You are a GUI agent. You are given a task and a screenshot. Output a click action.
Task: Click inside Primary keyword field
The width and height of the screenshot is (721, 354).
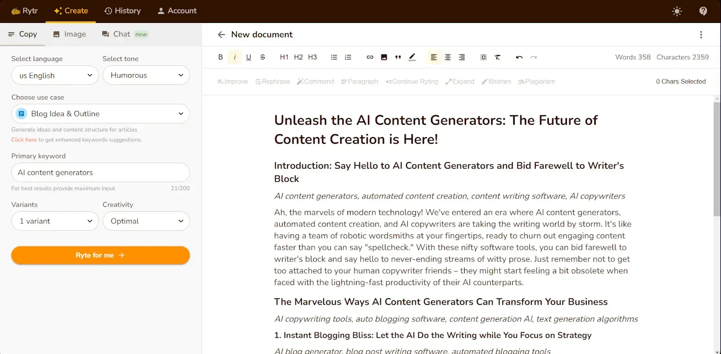(100, 172)
